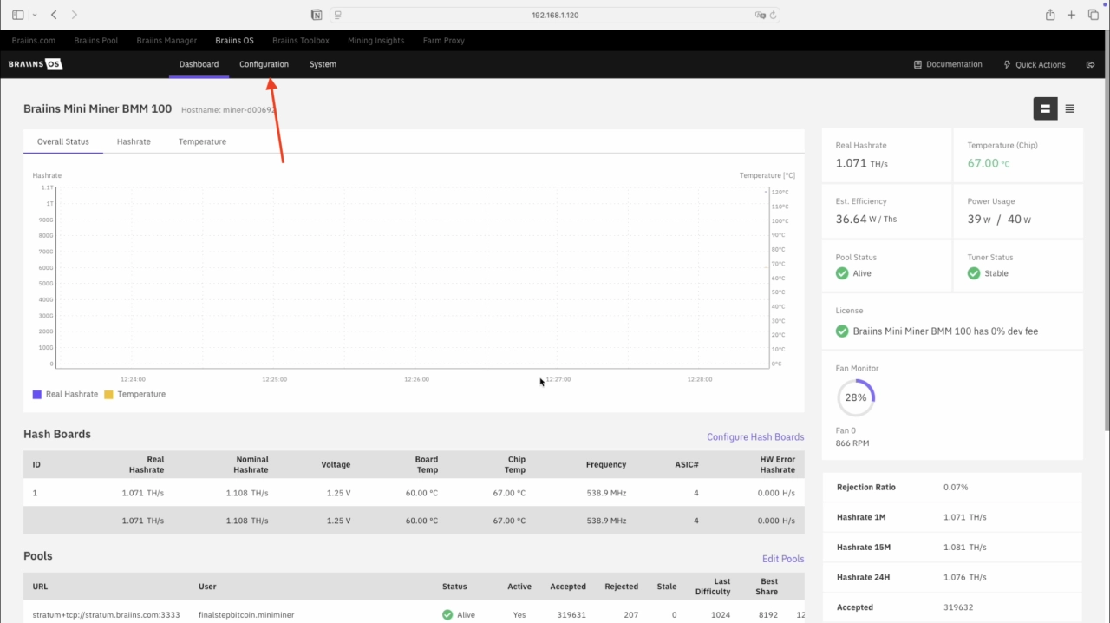The image size is (1110, 623).
Task: Click the hashrate chart area
Action: tap(412, 278)
